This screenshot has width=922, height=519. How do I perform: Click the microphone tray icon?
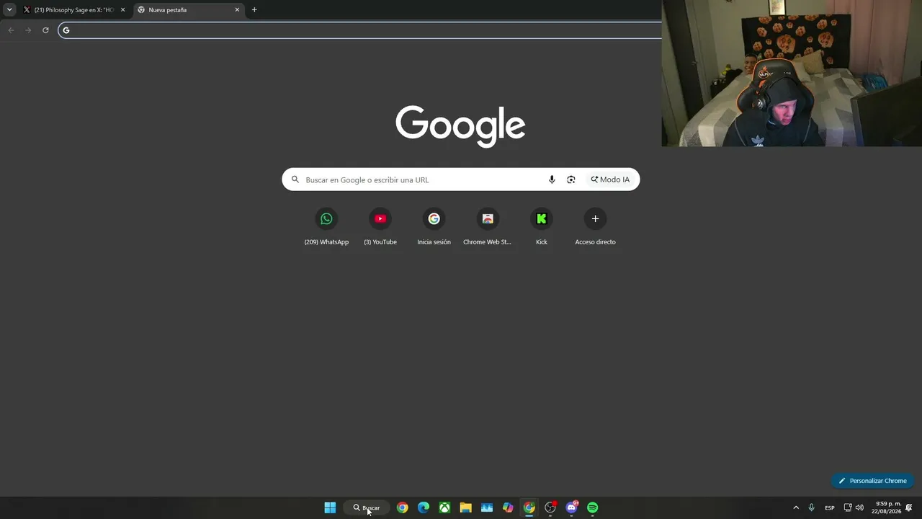click(x=812, y=507)
